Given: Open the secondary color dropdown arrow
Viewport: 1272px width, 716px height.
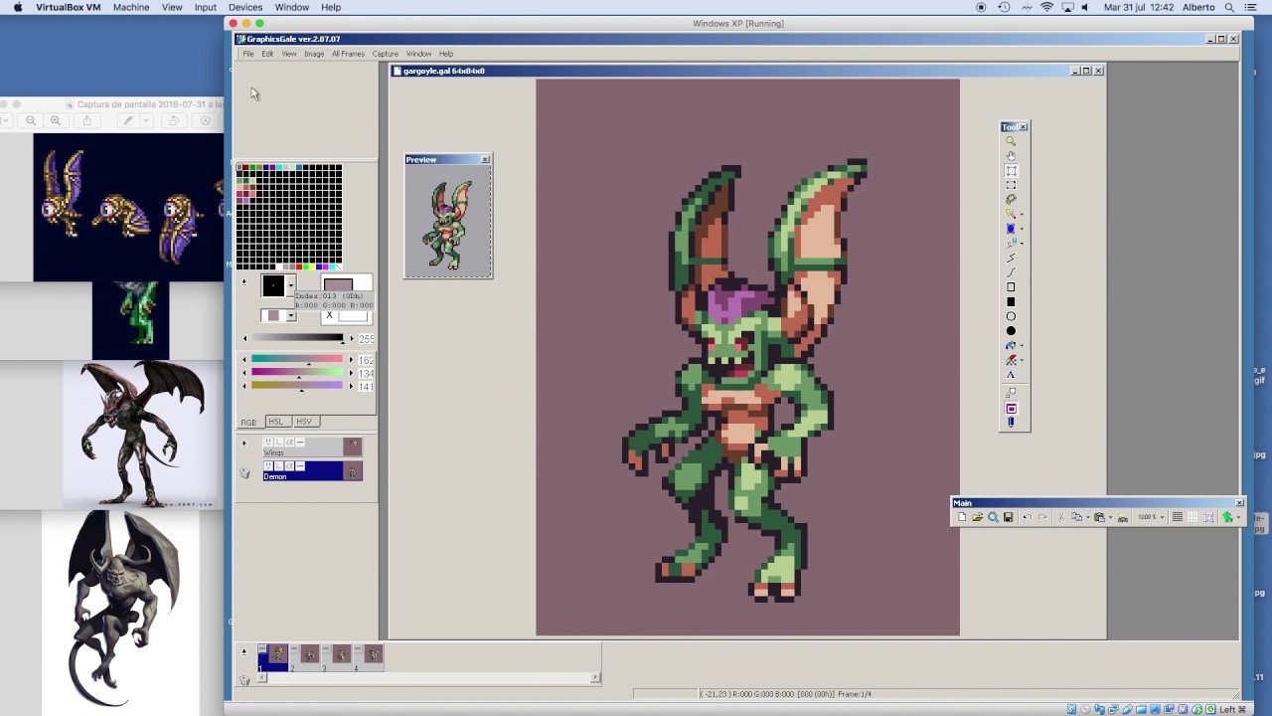Looking at the screenshot, I should pos(291,315).
